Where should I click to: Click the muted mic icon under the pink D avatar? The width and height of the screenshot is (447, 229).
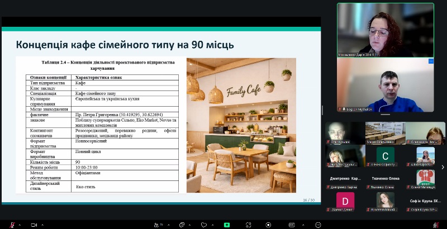point(329,209)
